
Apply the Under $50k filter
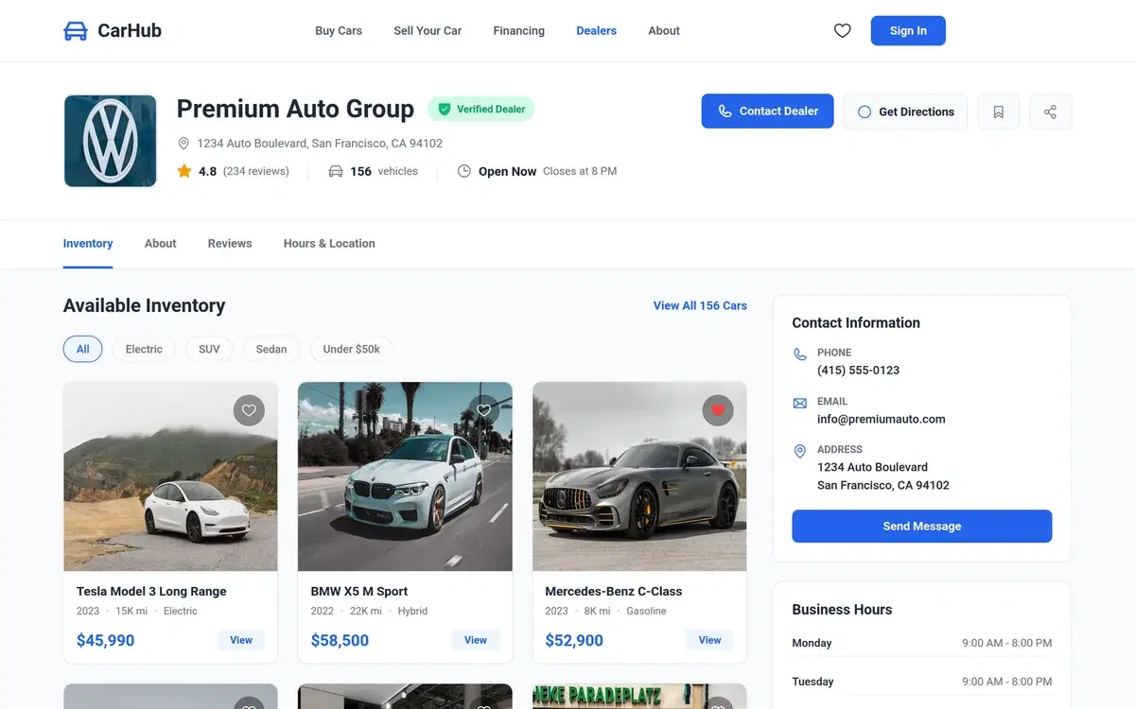coord(351,349)
